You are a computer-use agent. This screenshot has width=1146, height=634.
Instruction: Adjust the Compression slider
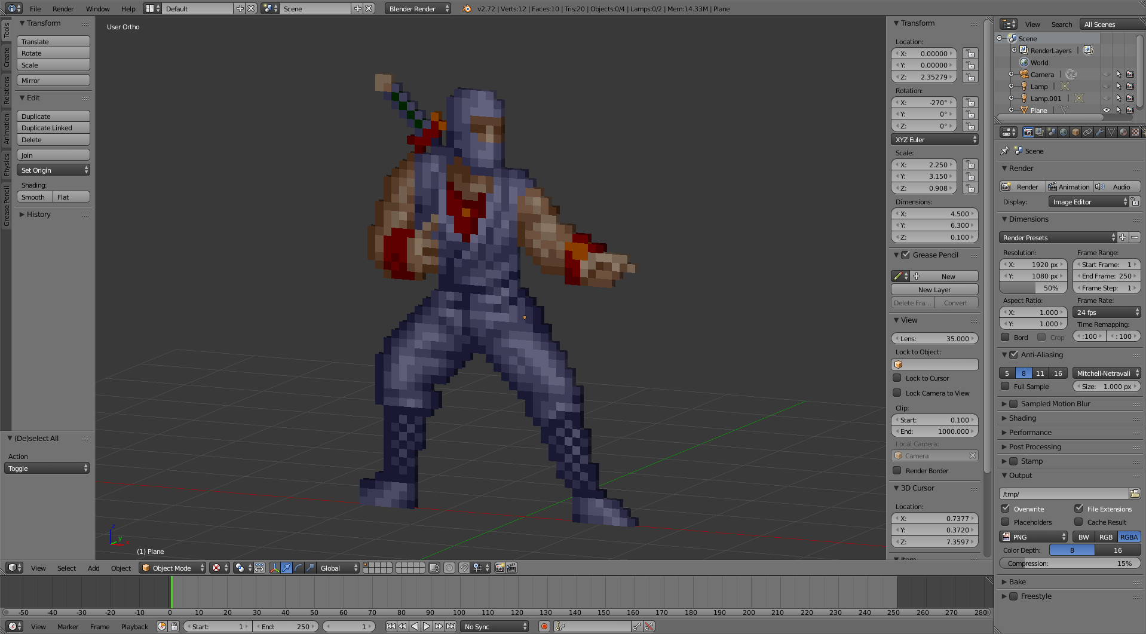[x=1070, y=563]
